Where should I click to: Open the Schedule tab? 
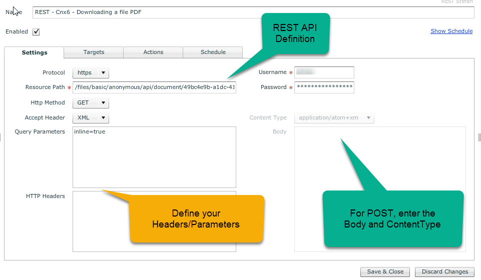(213, 52)
